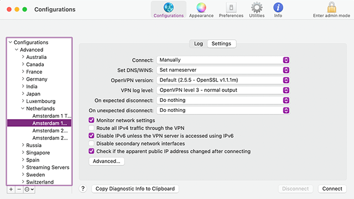354x199 pixels.
Task: Toggle Monitor network settings checkbox
Action: point(91,120)
